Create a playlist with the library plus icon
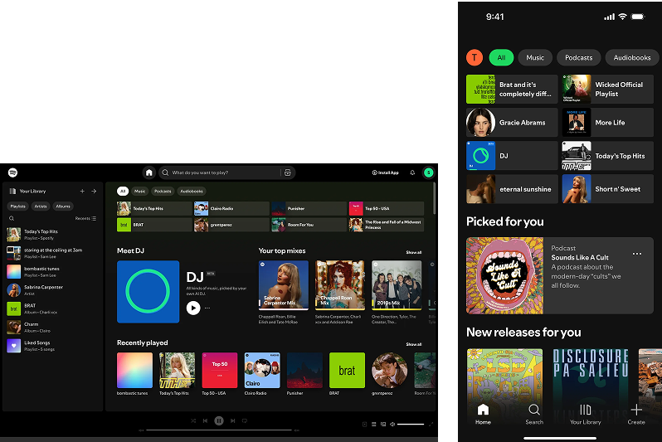The height and width of the screenshot is (442, 662). [x=82, y=191]
